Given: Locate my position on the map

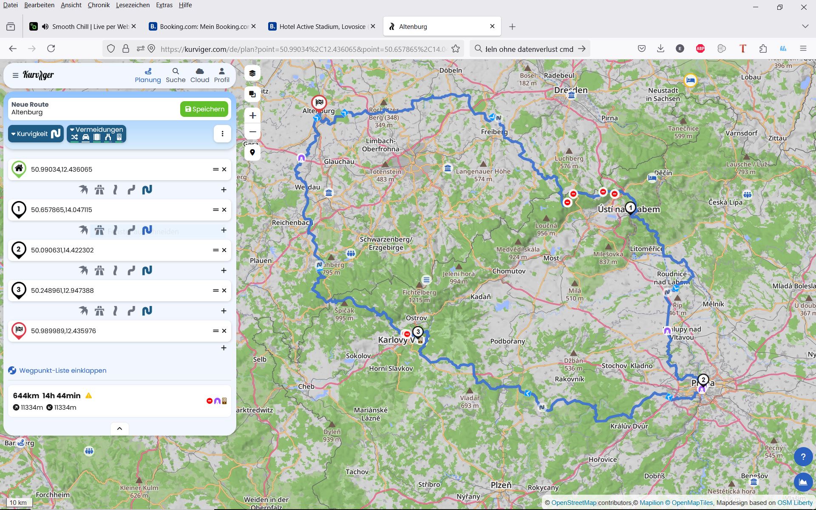Looking at the screenshot, I should 252,152.
